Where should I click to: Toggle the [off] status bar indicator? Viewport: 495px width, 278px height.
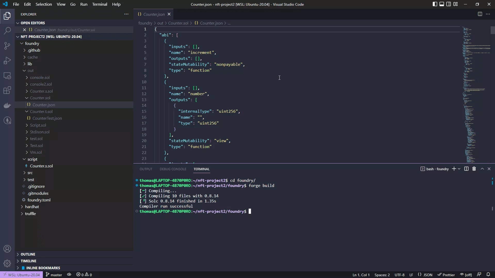466,275
